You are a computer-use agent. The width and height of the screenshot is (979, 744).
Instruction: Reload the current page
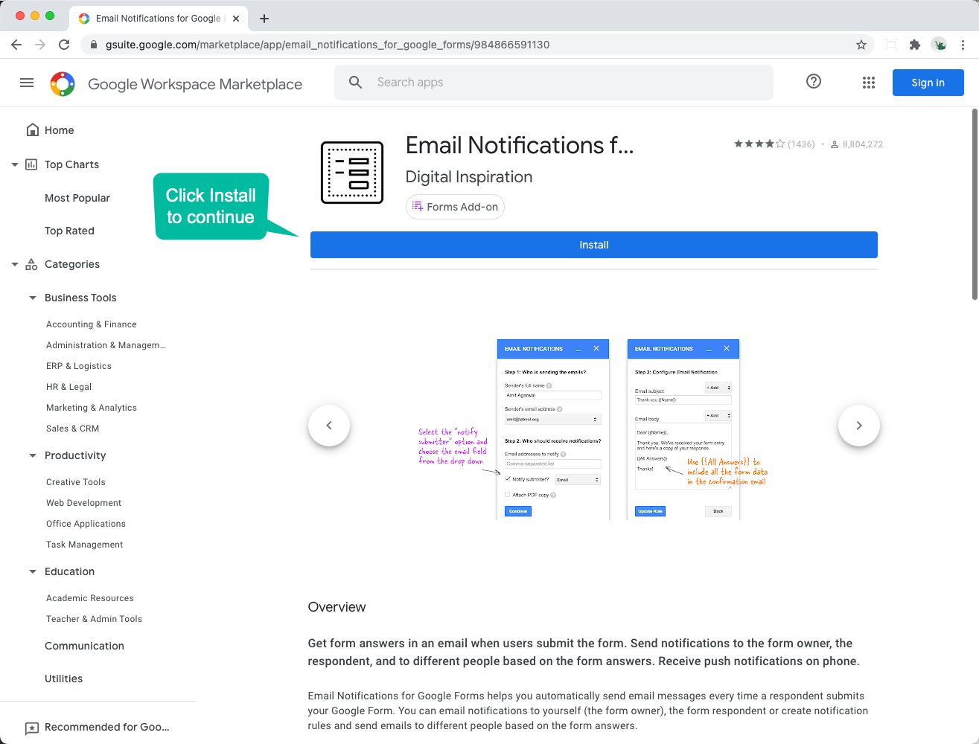coord(64,45)
